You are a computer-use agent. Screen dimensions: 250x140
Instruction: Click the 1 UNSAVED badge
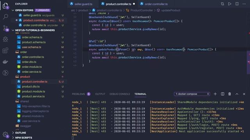pyautogui.click(x=43, y=10)
